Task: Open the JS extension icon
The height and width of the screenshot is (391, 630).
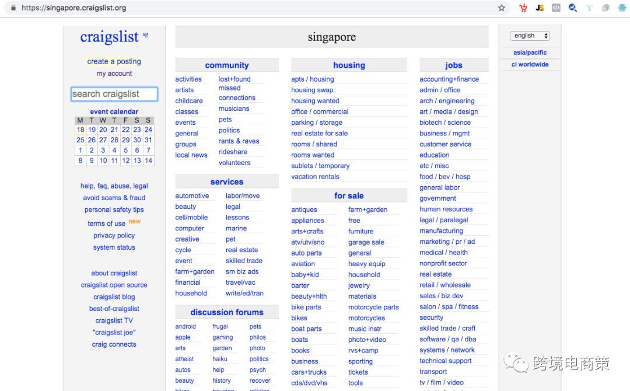Action: [x=540, y=8]
